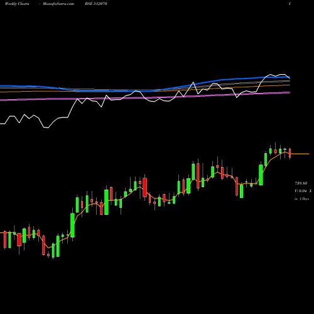Viewport: 314px width, 314px height.
Task: Click the 'in 4 Days' label
Action: pos(302,198)
